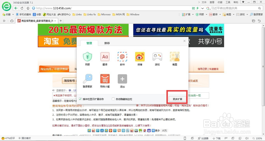
Task: Click the magnifier search button
Action: [x=259, y=8]
